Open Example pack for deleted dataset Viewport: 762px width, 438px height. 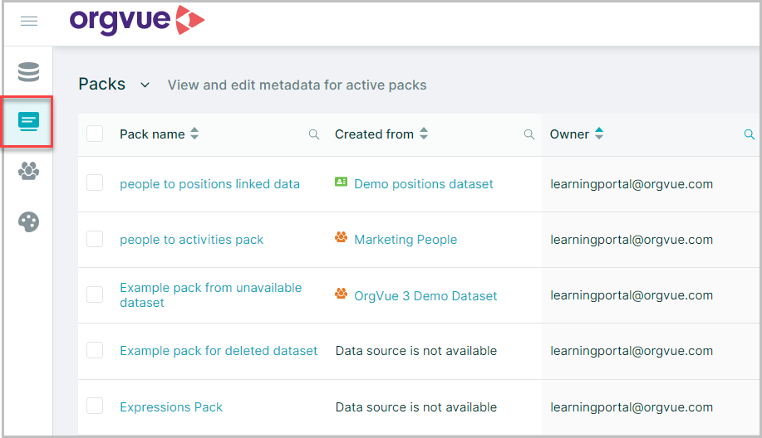pyautogui.click(x=219, y=351)
